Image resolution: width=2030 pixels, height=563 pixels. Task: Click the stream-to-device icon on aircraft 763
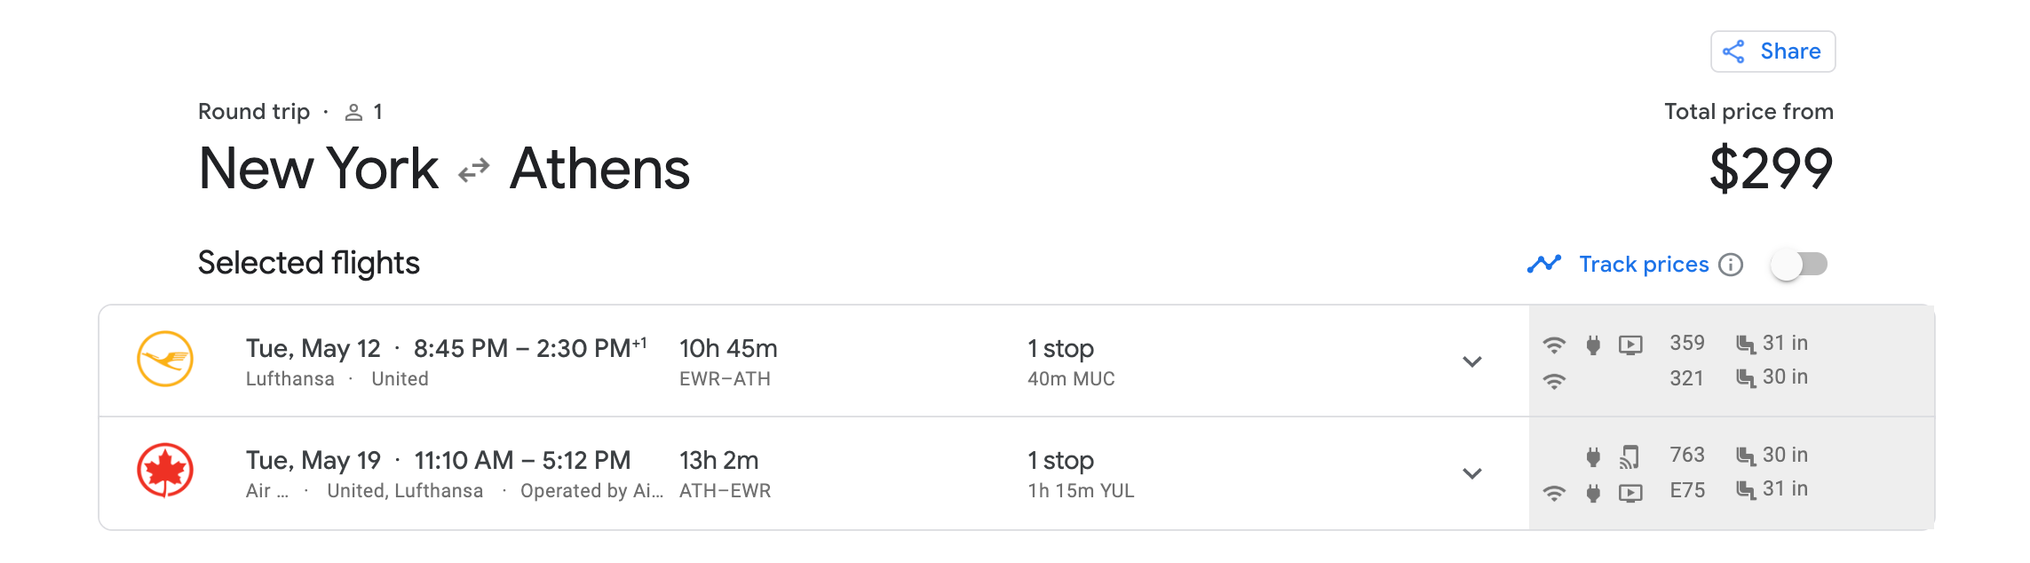point(1630,456)
